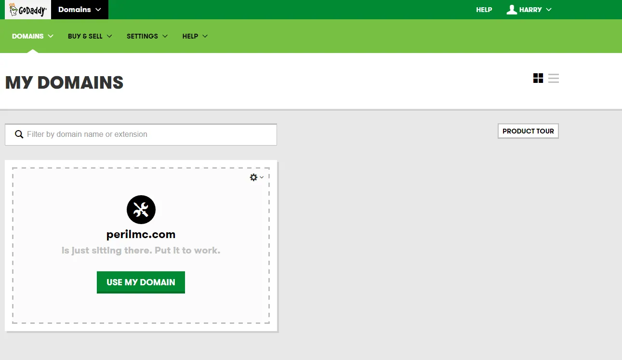Open the gear settings for perilmc.com
622x360 pixels.
(256, 177)
